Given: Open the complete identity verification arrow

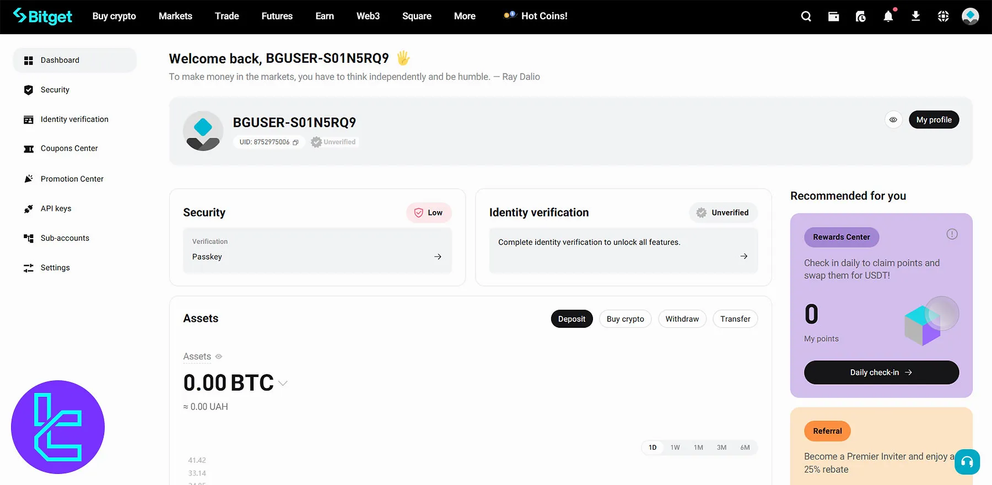Looking at the screenshot, I should [743, 256].
